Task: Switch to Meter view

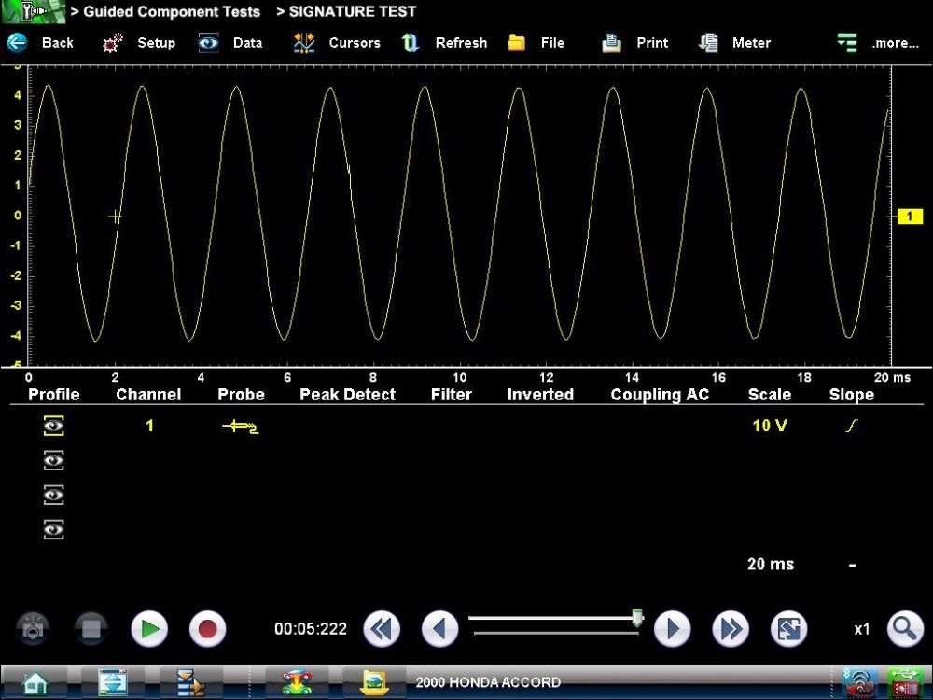Action: pyautogui.click(x=708, y=43)
